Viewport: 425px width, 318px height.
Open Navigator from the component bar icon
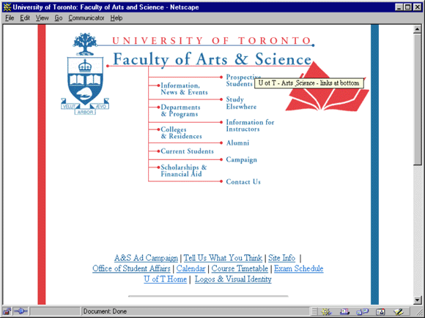pyautogui.click(x=326, y=311)
